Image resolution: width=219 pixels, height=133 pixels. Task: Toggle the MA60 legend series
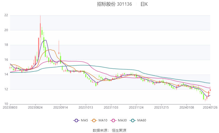(x=138, y=120)
